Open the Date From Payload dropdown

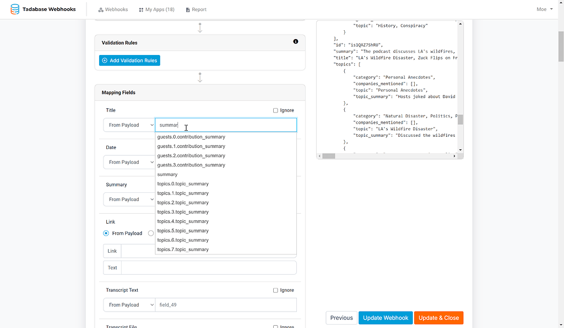point(129,162)
